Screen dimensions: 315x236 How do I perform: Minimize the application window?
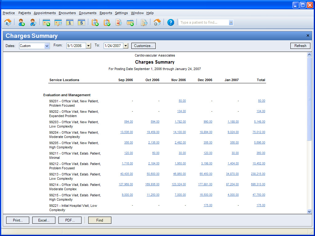[x=296, y=5]
